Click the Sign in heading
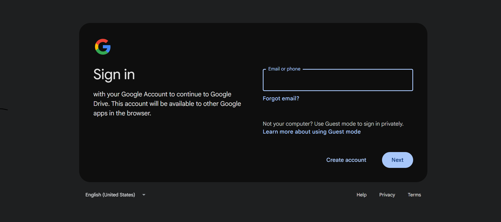501x222 pixels. [114, 75]
